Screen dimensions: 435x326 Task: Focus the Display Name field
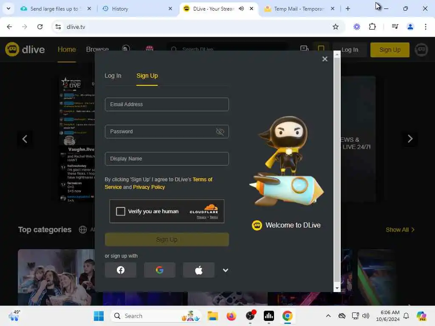point(167,159)
